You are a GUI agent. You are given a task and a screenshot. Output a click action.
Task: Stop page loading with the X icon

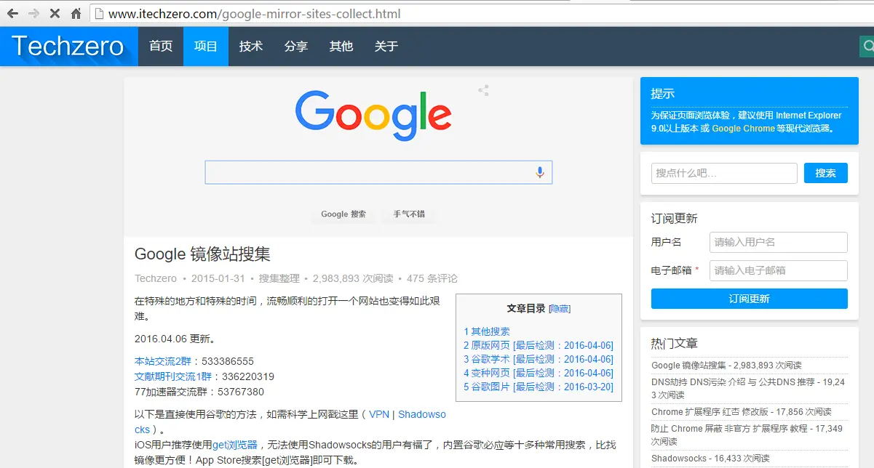(55, 14)
